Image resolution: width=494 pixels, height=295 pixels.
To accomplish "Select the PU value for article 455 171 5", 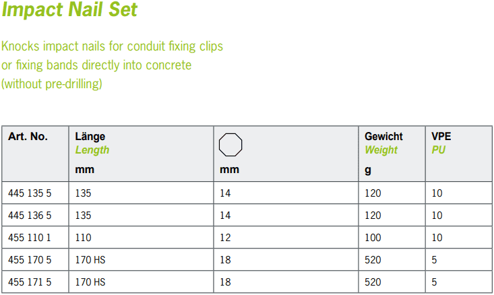I will [x=434, y=282].
